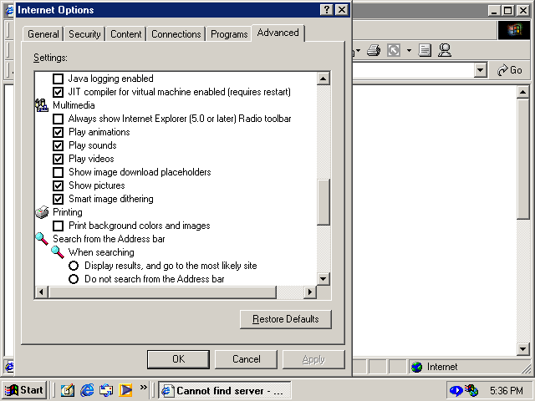Click the Search from the Address bar magnifier icon
Viewport: 535px width, 401px height.
[x=42, y=239]
